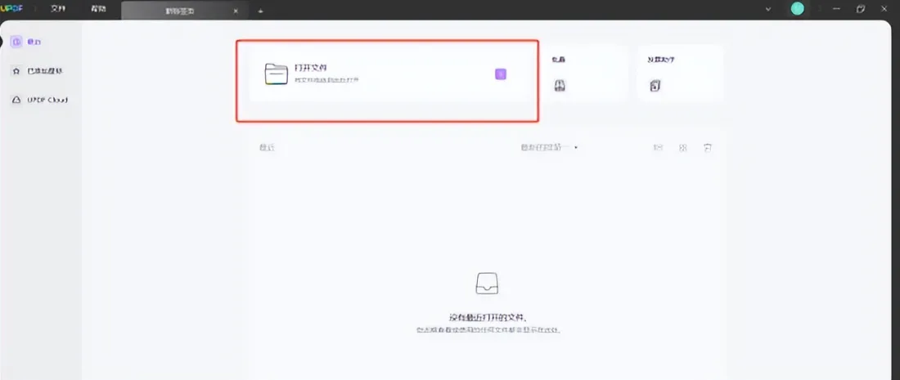Expand the tab list chevron in title bar
This screenshot has height=380, width=900.
pyautogui.click(x=767, y=9)
